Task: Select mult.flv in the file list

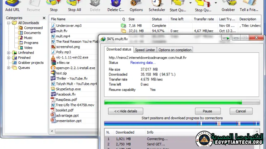Action: 62,31
